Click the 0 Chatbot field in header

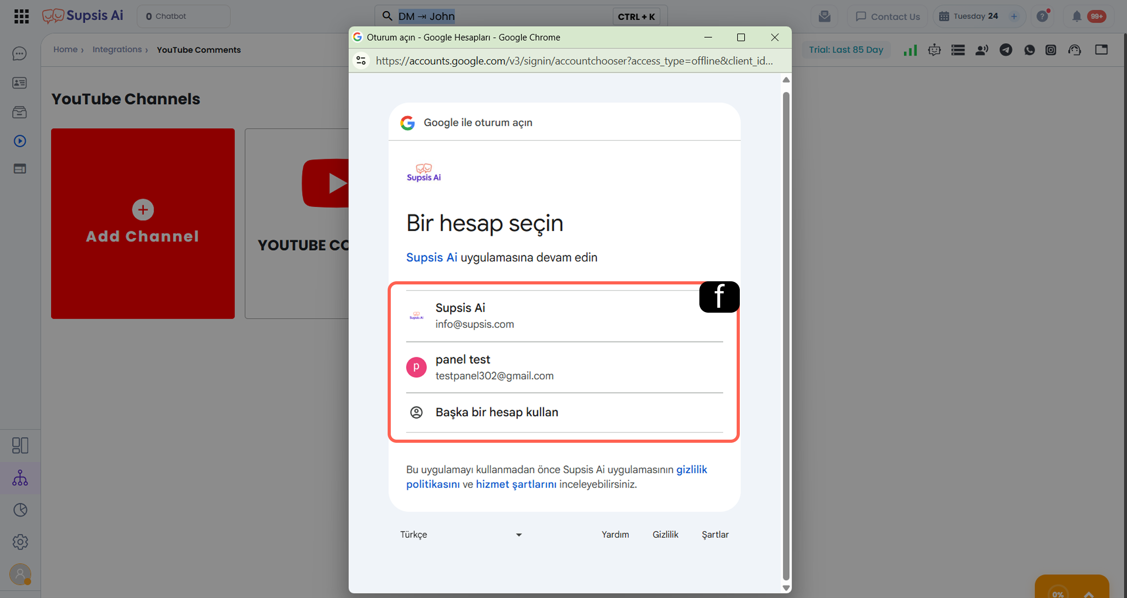[183, 17]
